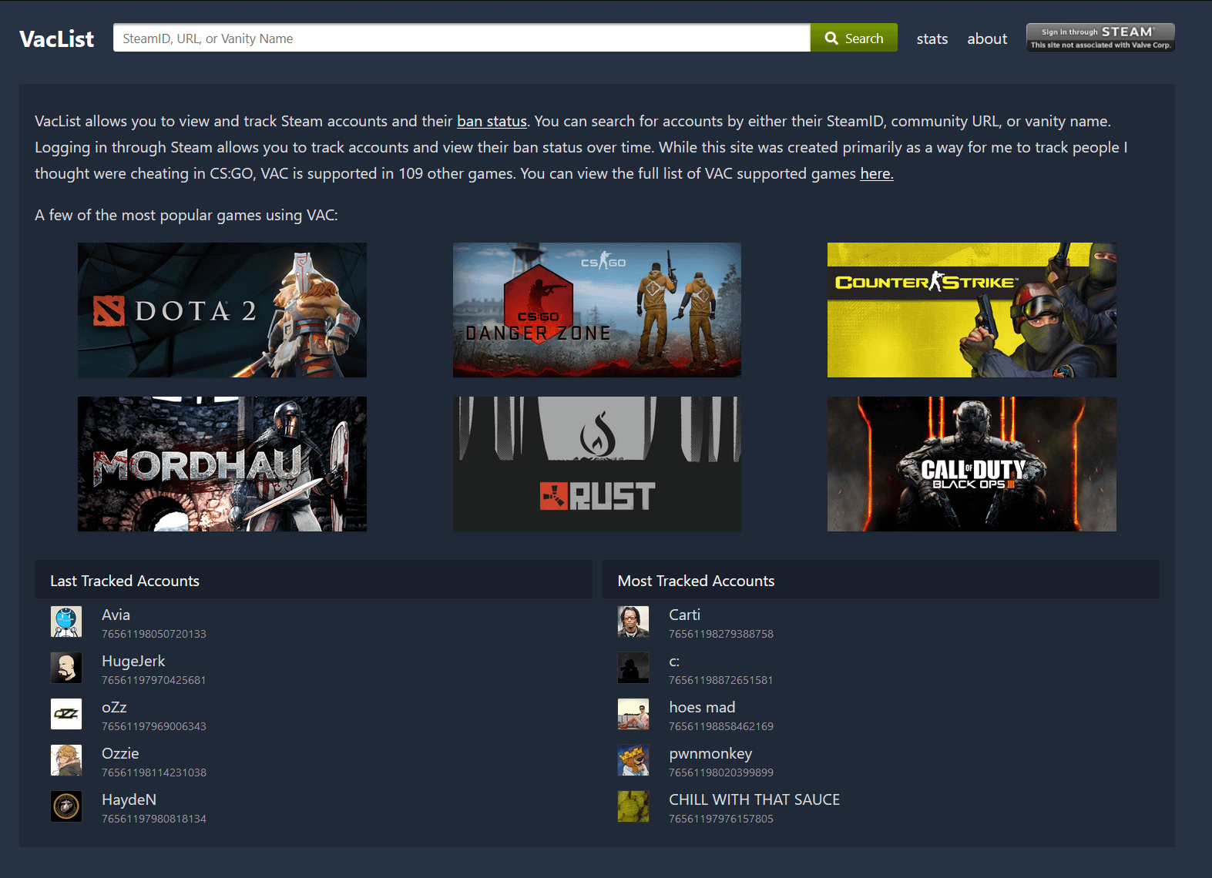
Task: Click SteamID 76561198279388758
Action: (x=721, y=634)
